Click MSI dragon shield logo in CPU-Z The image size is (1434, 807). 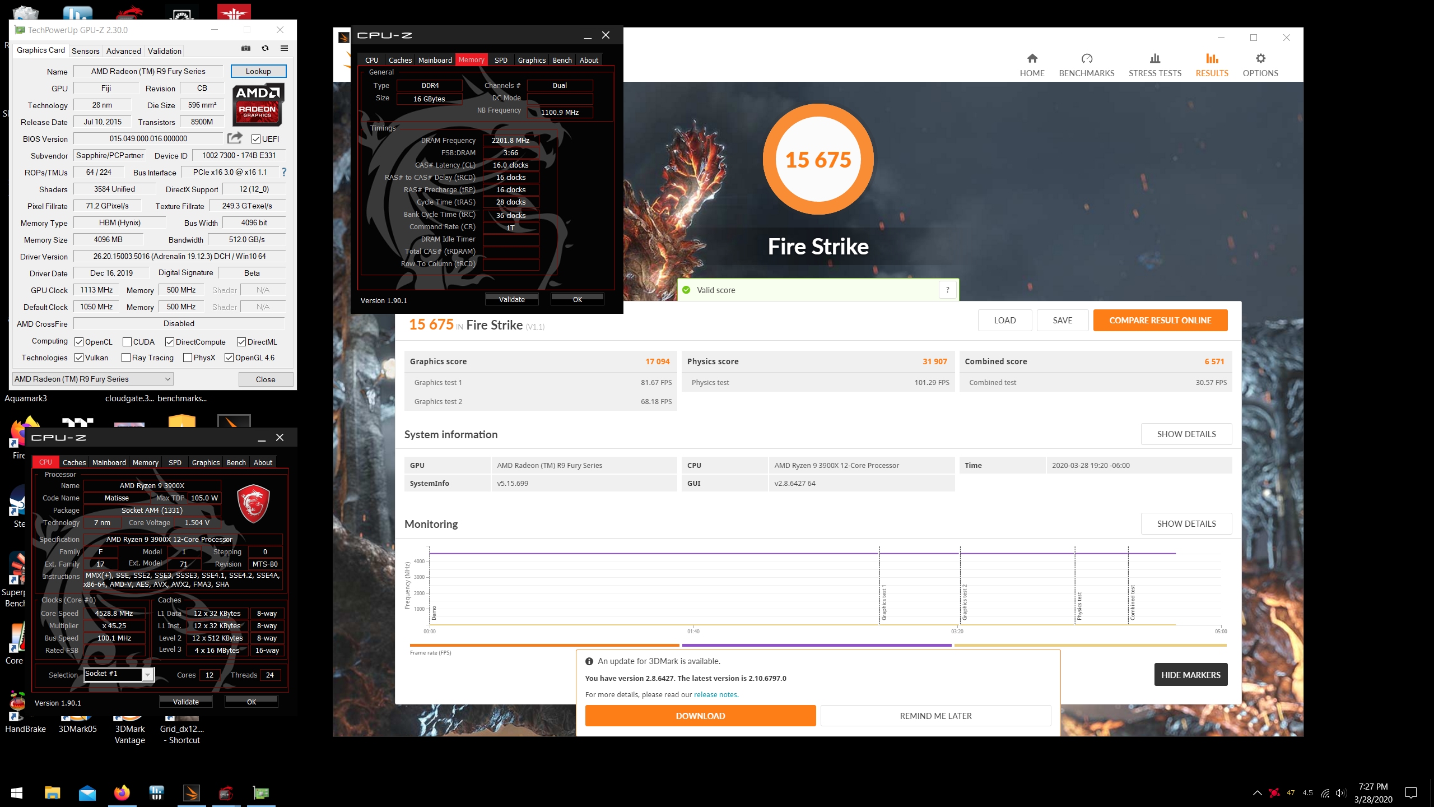(x=254, y=504)
